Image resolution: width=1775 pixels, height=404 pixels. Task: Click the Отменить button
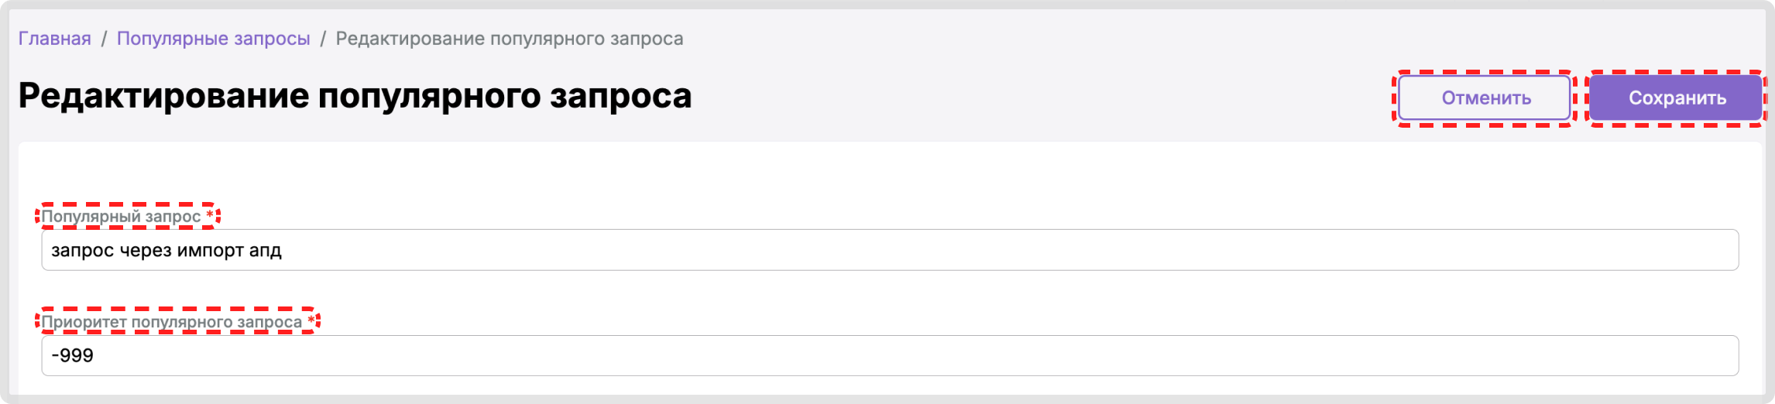(x=1485, y=98)
